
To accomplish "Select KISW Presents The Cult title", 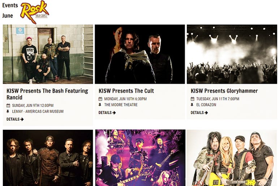I will 126,91.
